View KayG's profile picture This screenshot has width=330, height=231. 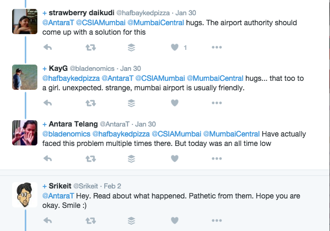[x=25, y=77]
